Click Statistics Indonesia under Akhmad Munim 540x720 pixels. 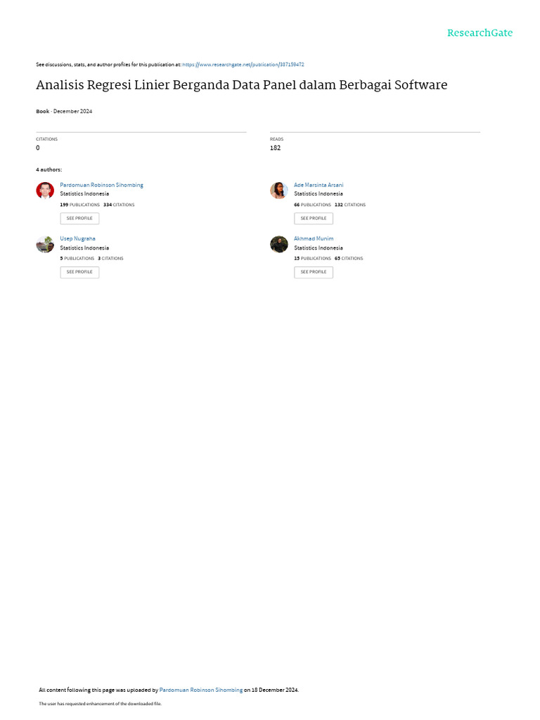pyautogui.click(x=319, y=248)
